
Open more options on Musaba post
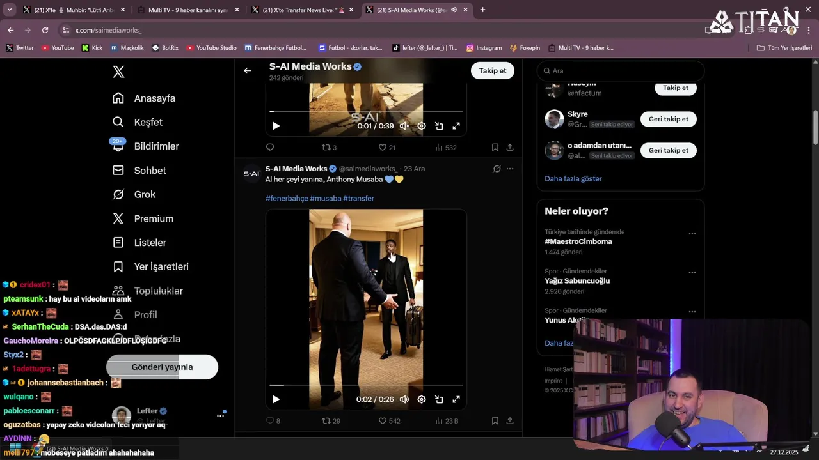coord(510,169)
